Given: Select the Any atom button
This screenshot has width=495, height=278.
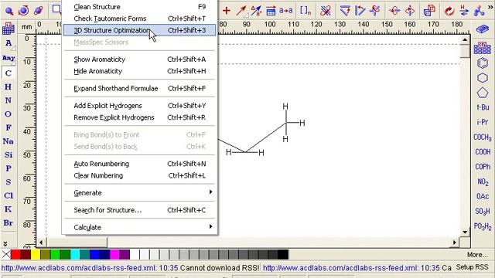Looking at the screenshot, I should (x=9, y=58).
